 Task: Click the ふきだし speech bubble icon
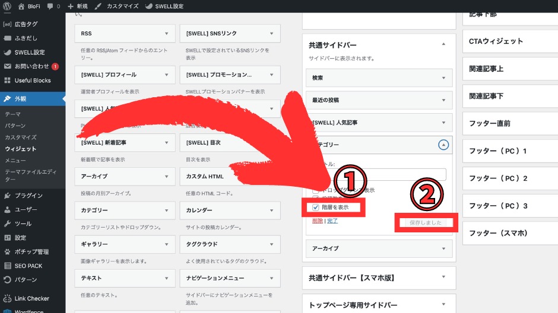click(7, 38)
